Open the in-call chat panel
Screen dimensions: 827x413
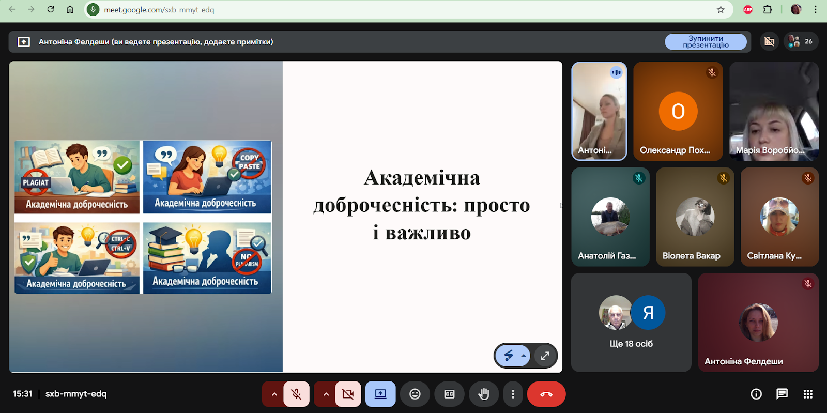782,394
